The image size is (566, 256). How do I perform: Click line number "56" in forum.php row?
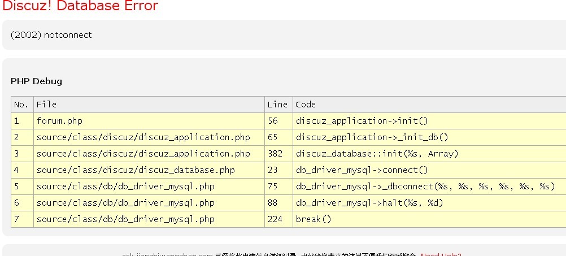click(x=278, y=121)
